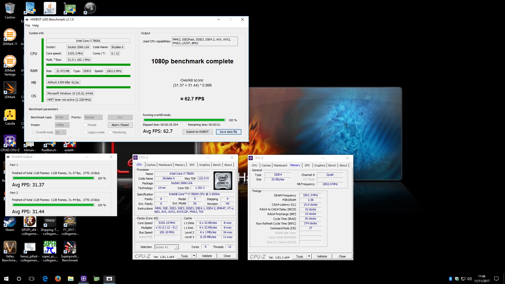Open Priority Normal dropdown
Viewport: 505px width, 284px height.
(93, 117)
